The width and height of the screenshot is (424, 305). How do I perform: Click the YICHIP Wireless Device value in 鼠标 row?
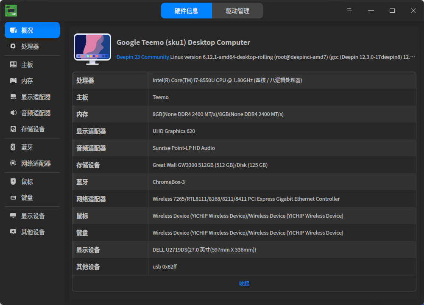[x=248, y=216]
